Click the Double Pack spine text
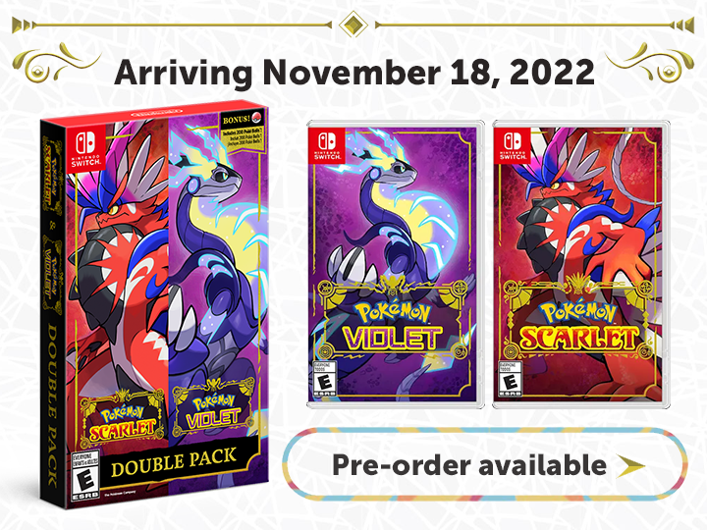The height and width of the screenshot is (530, 707). pyautogui.click(x=53, y=405)
